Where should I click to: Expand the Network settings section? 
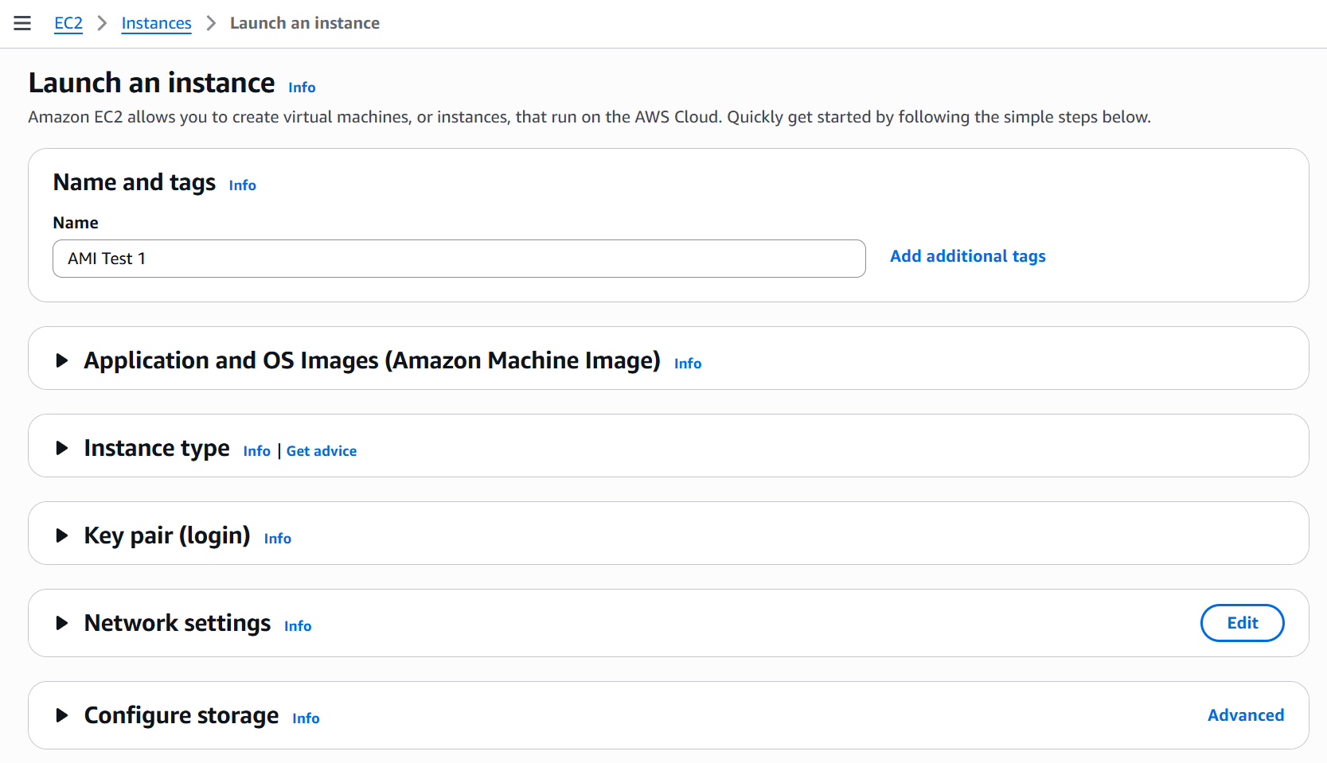pos(62,623)
